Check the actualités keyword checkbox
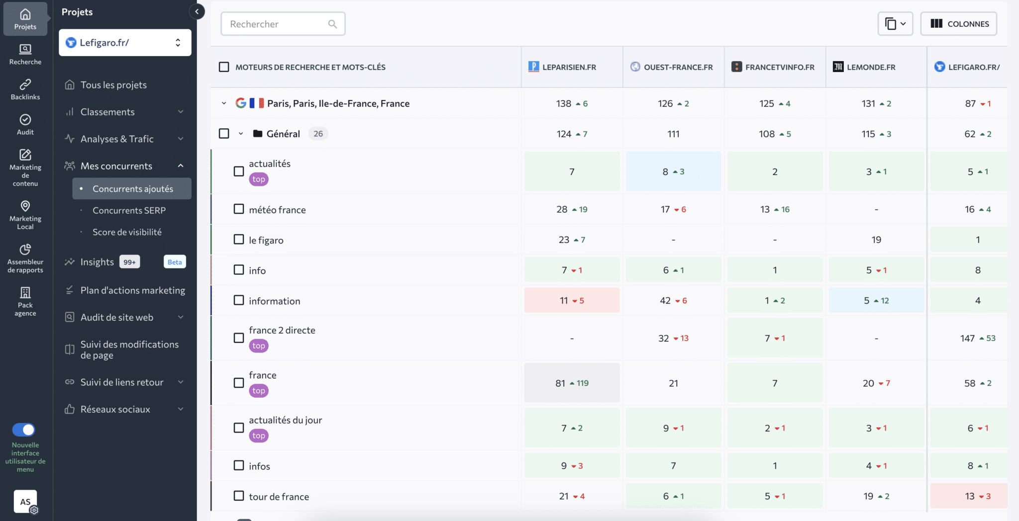The image size is (1019, 521). coord(239,171)
